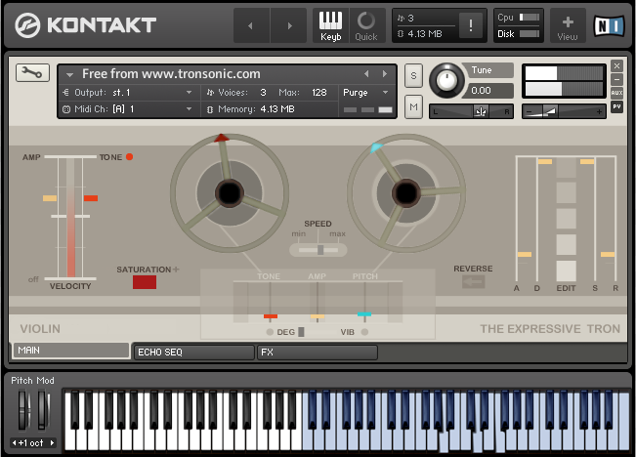Open the View options plus icon

pyautogui.click(x=568, y=25)
